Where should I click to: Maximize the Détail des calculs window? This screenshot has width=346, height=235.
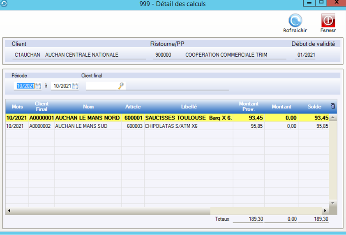[322, 3]
